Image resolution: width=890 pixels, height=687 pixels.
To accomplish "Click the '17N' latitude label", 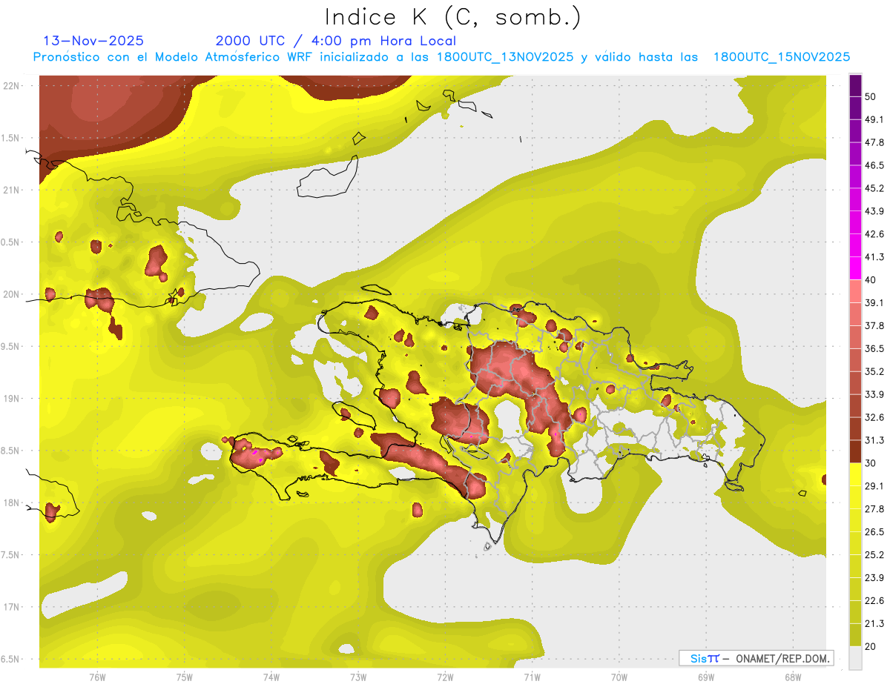I will [x=13, y=608].
